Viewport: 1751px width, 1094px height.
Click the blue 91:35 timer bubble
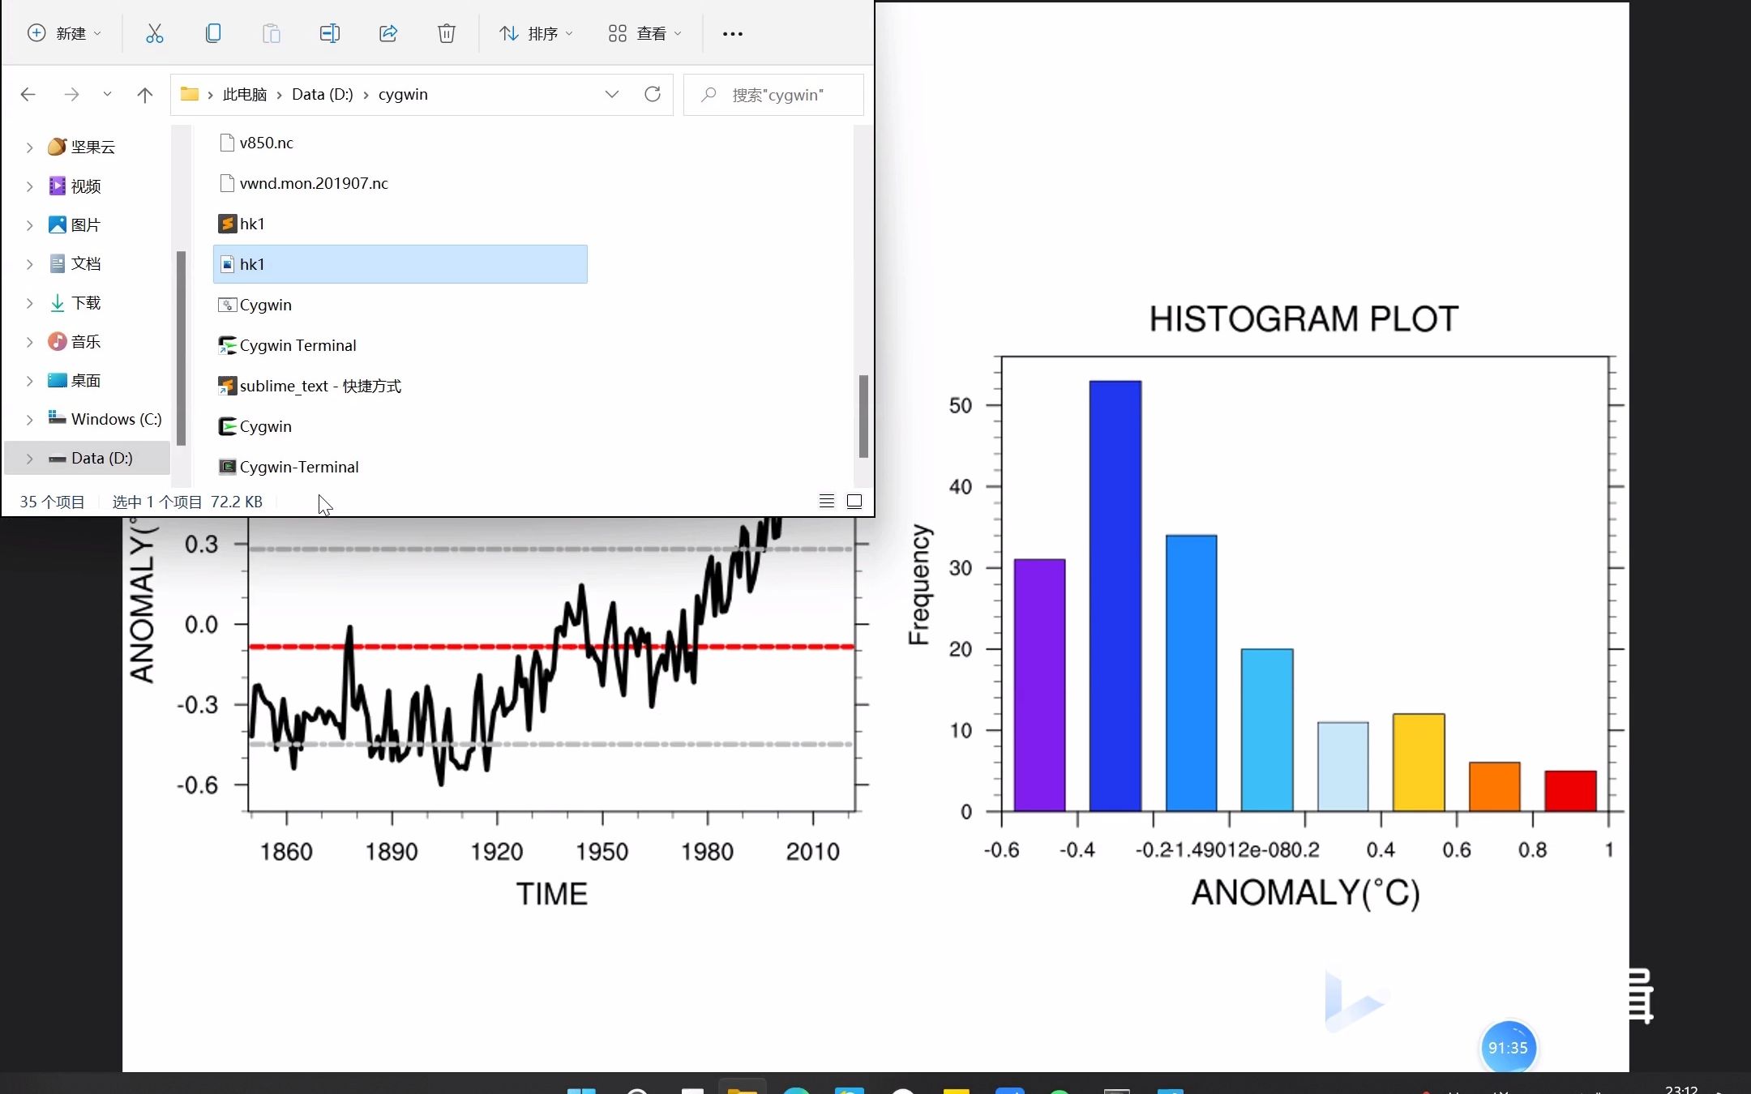coord(1508,1048)
